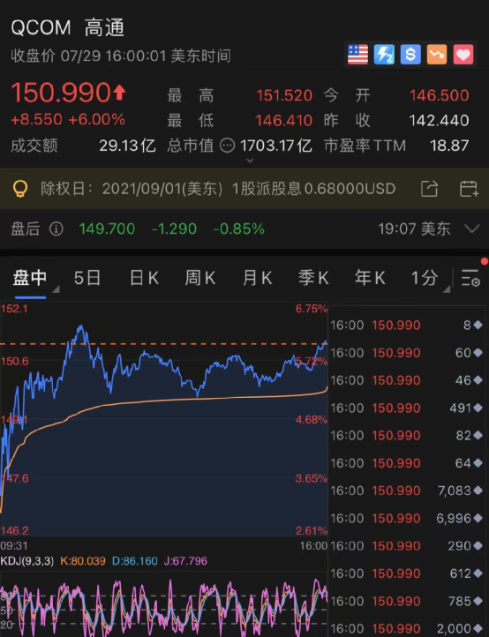Tap the 市盈率TTM value 18.87
The image size is (489, 637).
[x=449, y=146]
